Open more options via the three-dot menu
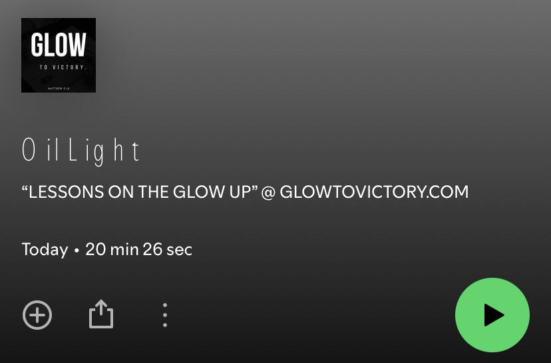Screen dimensions: 551x363 click(165, 315)
